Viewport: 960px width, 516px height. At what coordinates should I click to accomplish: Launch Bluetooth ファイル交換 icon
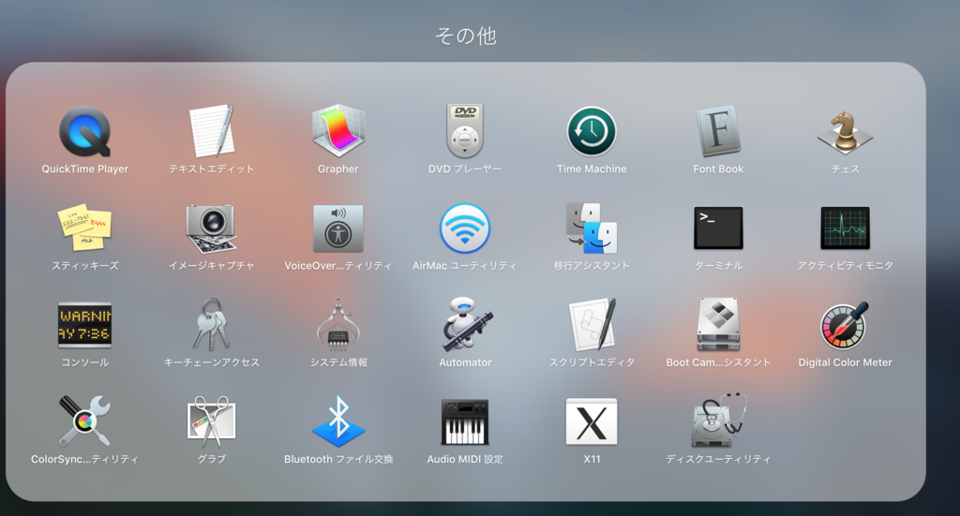point(337,421)
